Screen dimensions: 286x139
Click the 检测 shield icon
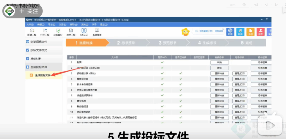240,32
